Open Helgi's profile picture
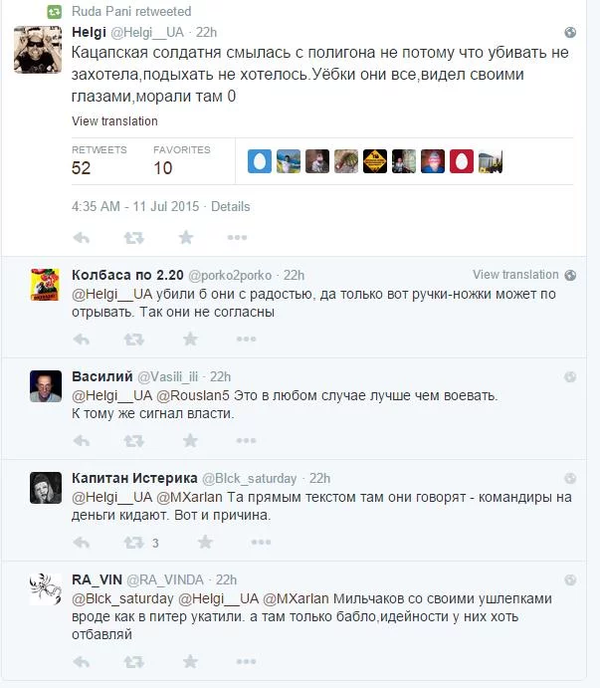Screen dimensions: 600x688 pyautogui.click(x=38, y=50)
